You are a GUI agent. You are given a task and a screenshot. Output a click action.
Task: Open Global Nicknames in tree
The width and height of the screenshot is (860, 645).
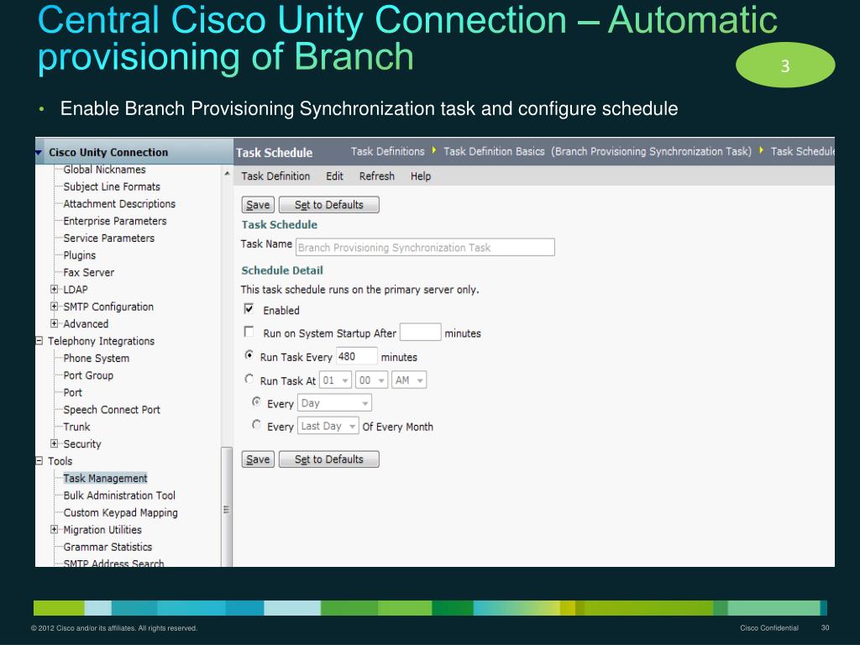tap(104, 170)
